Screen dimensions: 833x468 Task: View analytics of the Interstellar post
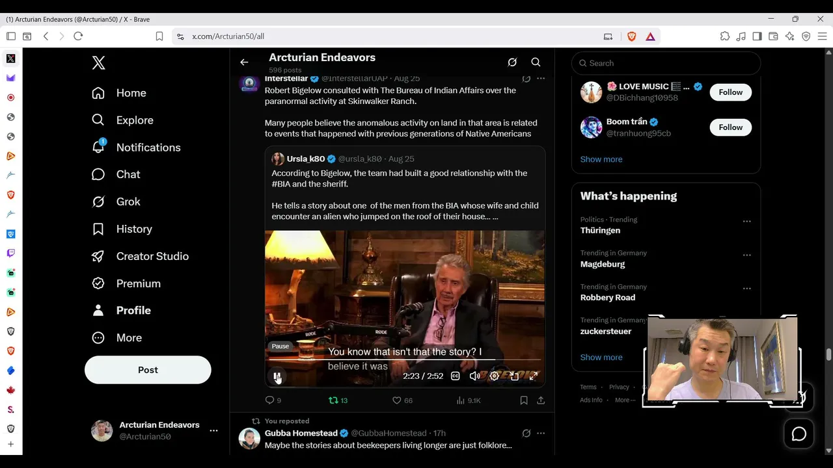[469, 400]
